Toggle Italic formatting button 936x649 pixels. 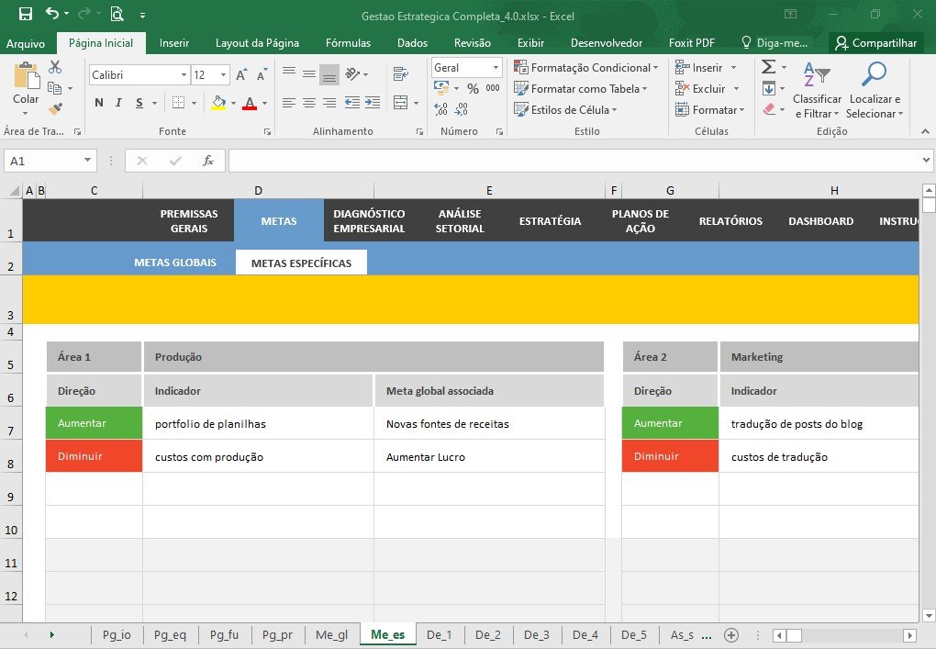[118, 103]
